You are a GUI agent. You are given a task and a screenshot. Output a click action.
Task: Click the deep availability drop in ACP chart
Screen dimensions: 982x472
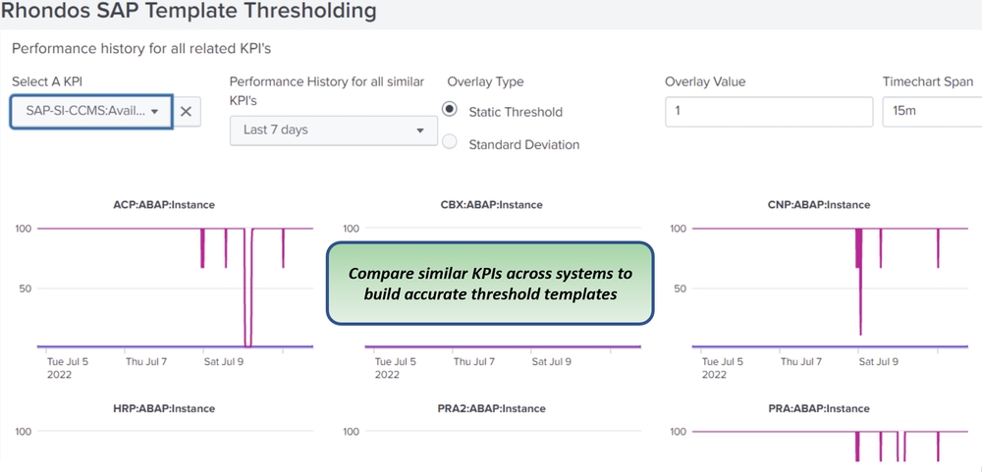coord(248,288)
